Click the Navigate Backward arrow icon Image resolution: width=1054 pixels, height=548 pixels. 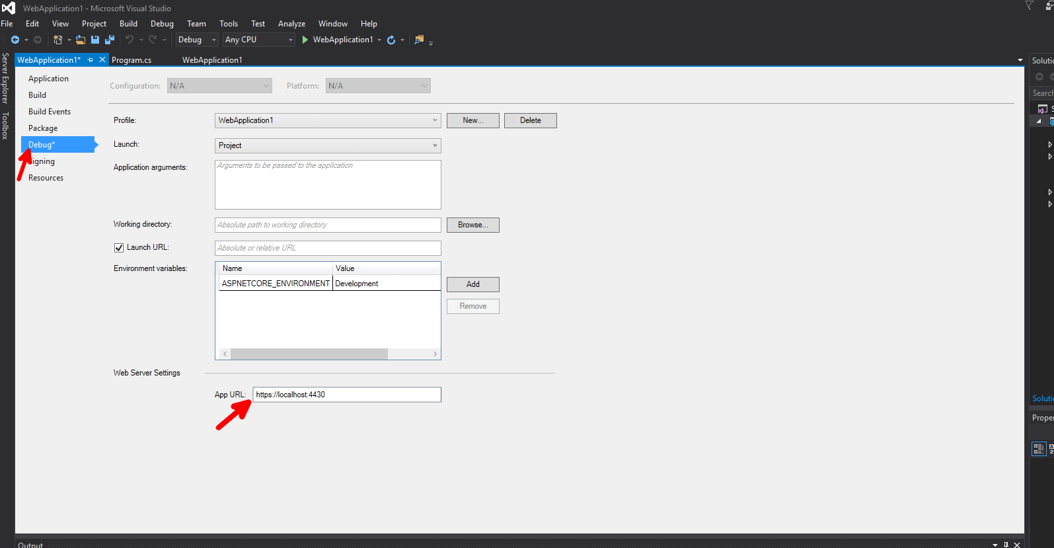pos(15,40)
